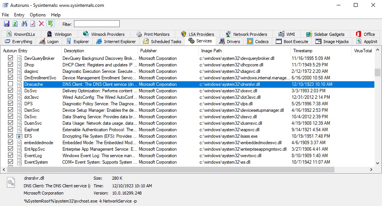
Task: Click the vertical scrollbar down arrow
Action: [x=377, y=163]
